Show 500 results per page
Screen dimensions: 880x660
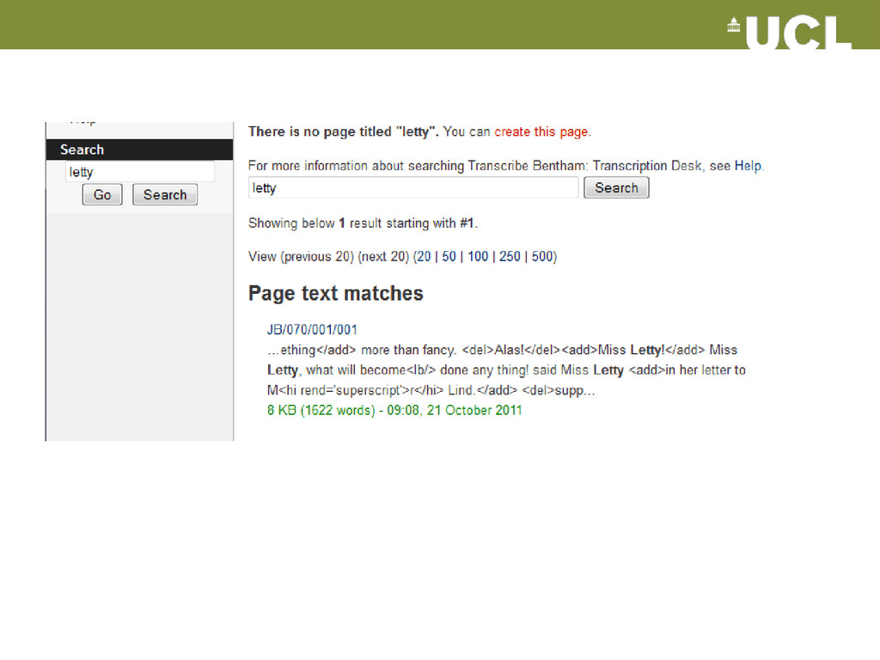tap(542, 256)
